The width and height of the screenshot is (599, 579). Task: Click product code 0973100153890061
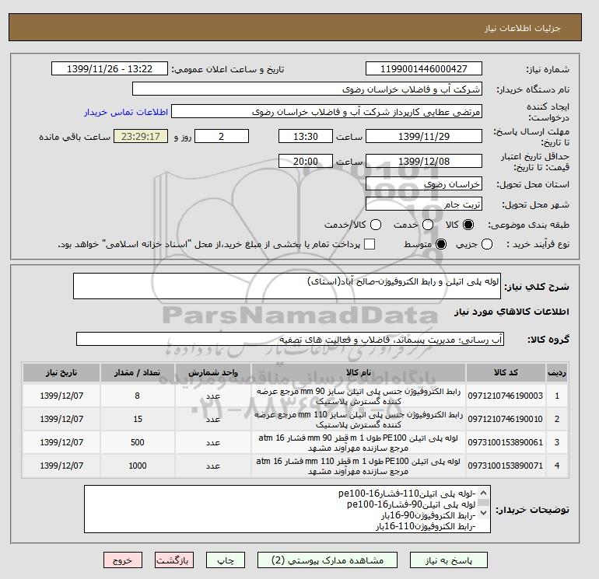pyautogui.click(x=506, y=442)
